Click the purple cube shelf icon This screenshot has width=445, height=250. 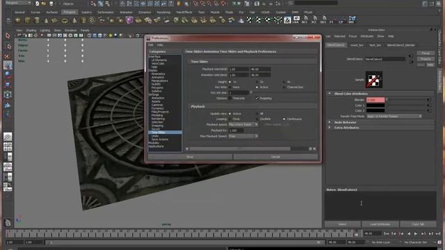(x=129, y=20)
